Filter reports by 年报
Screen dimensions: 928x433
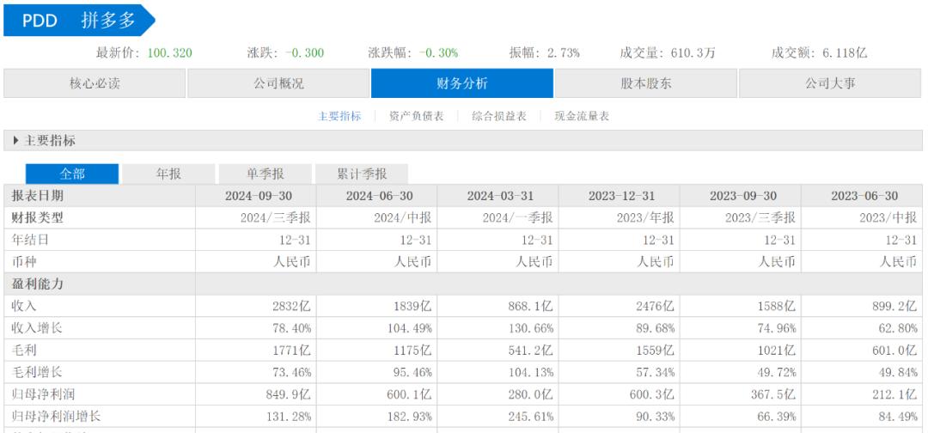coord(168,173)
